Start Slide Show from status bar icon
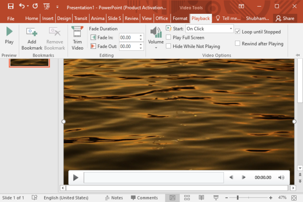The height and width of the screenshot is (202, 303). [216, 198]
